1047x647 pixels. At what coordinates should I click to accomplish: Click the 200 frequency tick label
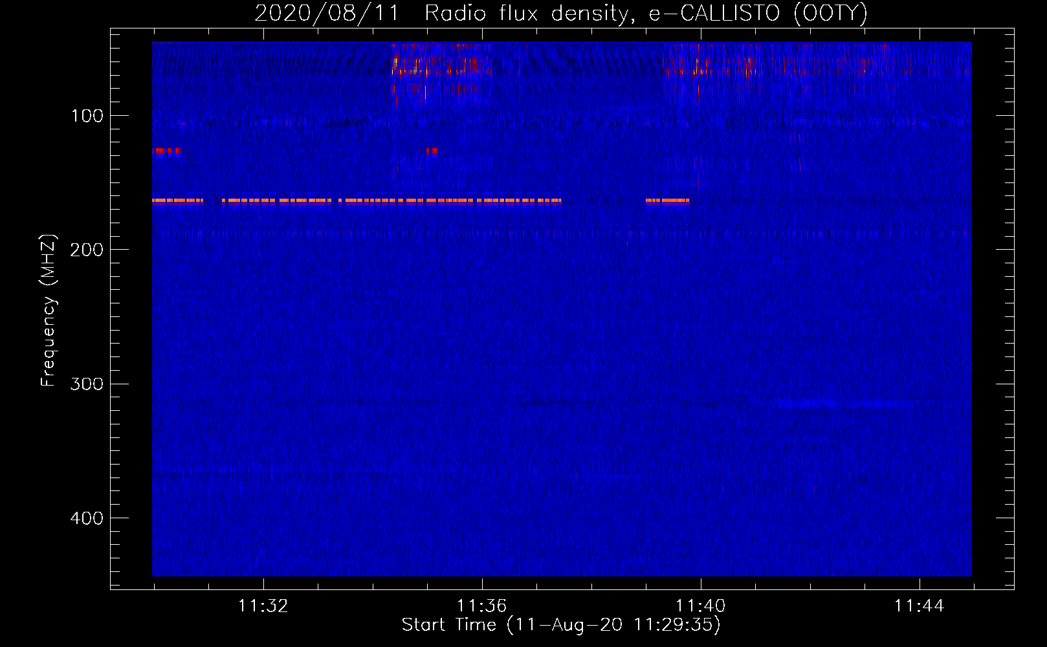click(x=87, y=250)
